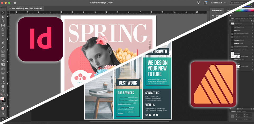
Task: Select the Gap tool
Action: pyautogui.click(x=3, y=25)
